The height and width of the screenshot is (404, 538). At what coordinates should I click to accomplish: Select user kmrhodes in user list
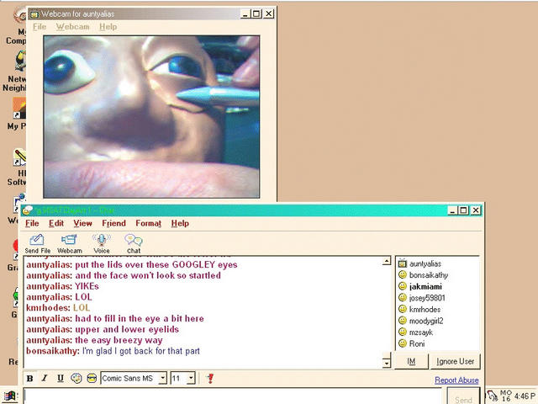pos(425,310)
